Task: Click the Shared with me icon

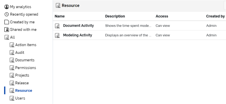Action: pos(7,30)
